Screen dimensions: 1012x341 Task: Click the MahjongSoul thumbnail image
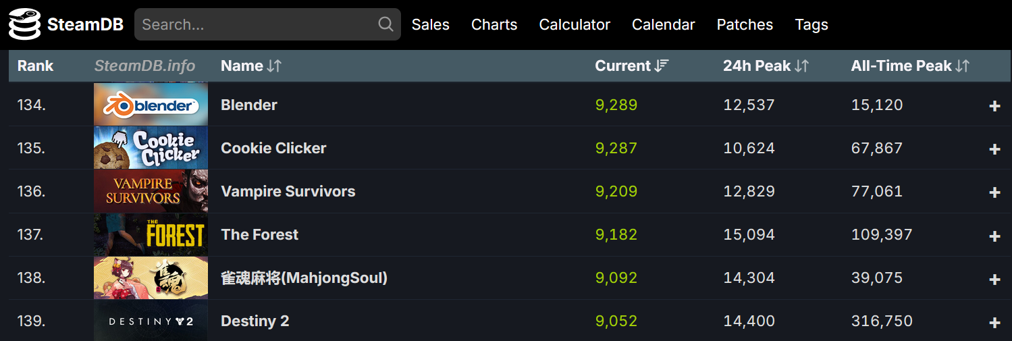coord(151,278)
